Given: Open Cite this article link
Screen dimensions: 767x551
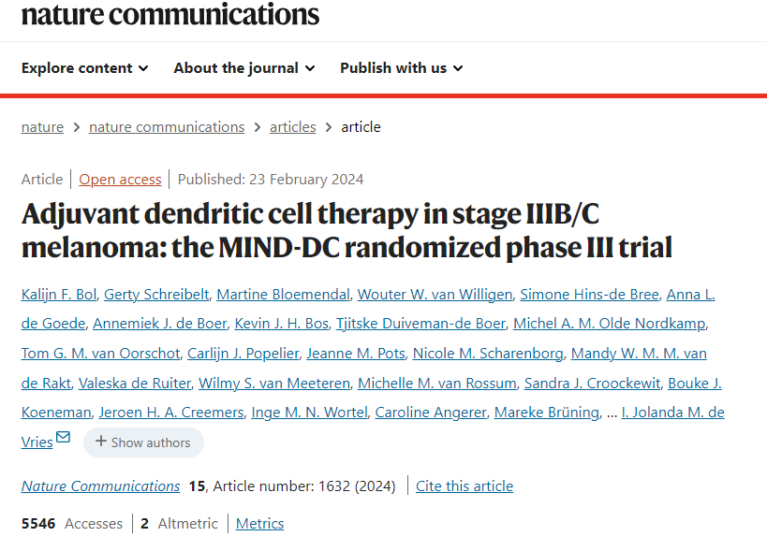Looking at the screenshot, I should [x=465, y=486].
